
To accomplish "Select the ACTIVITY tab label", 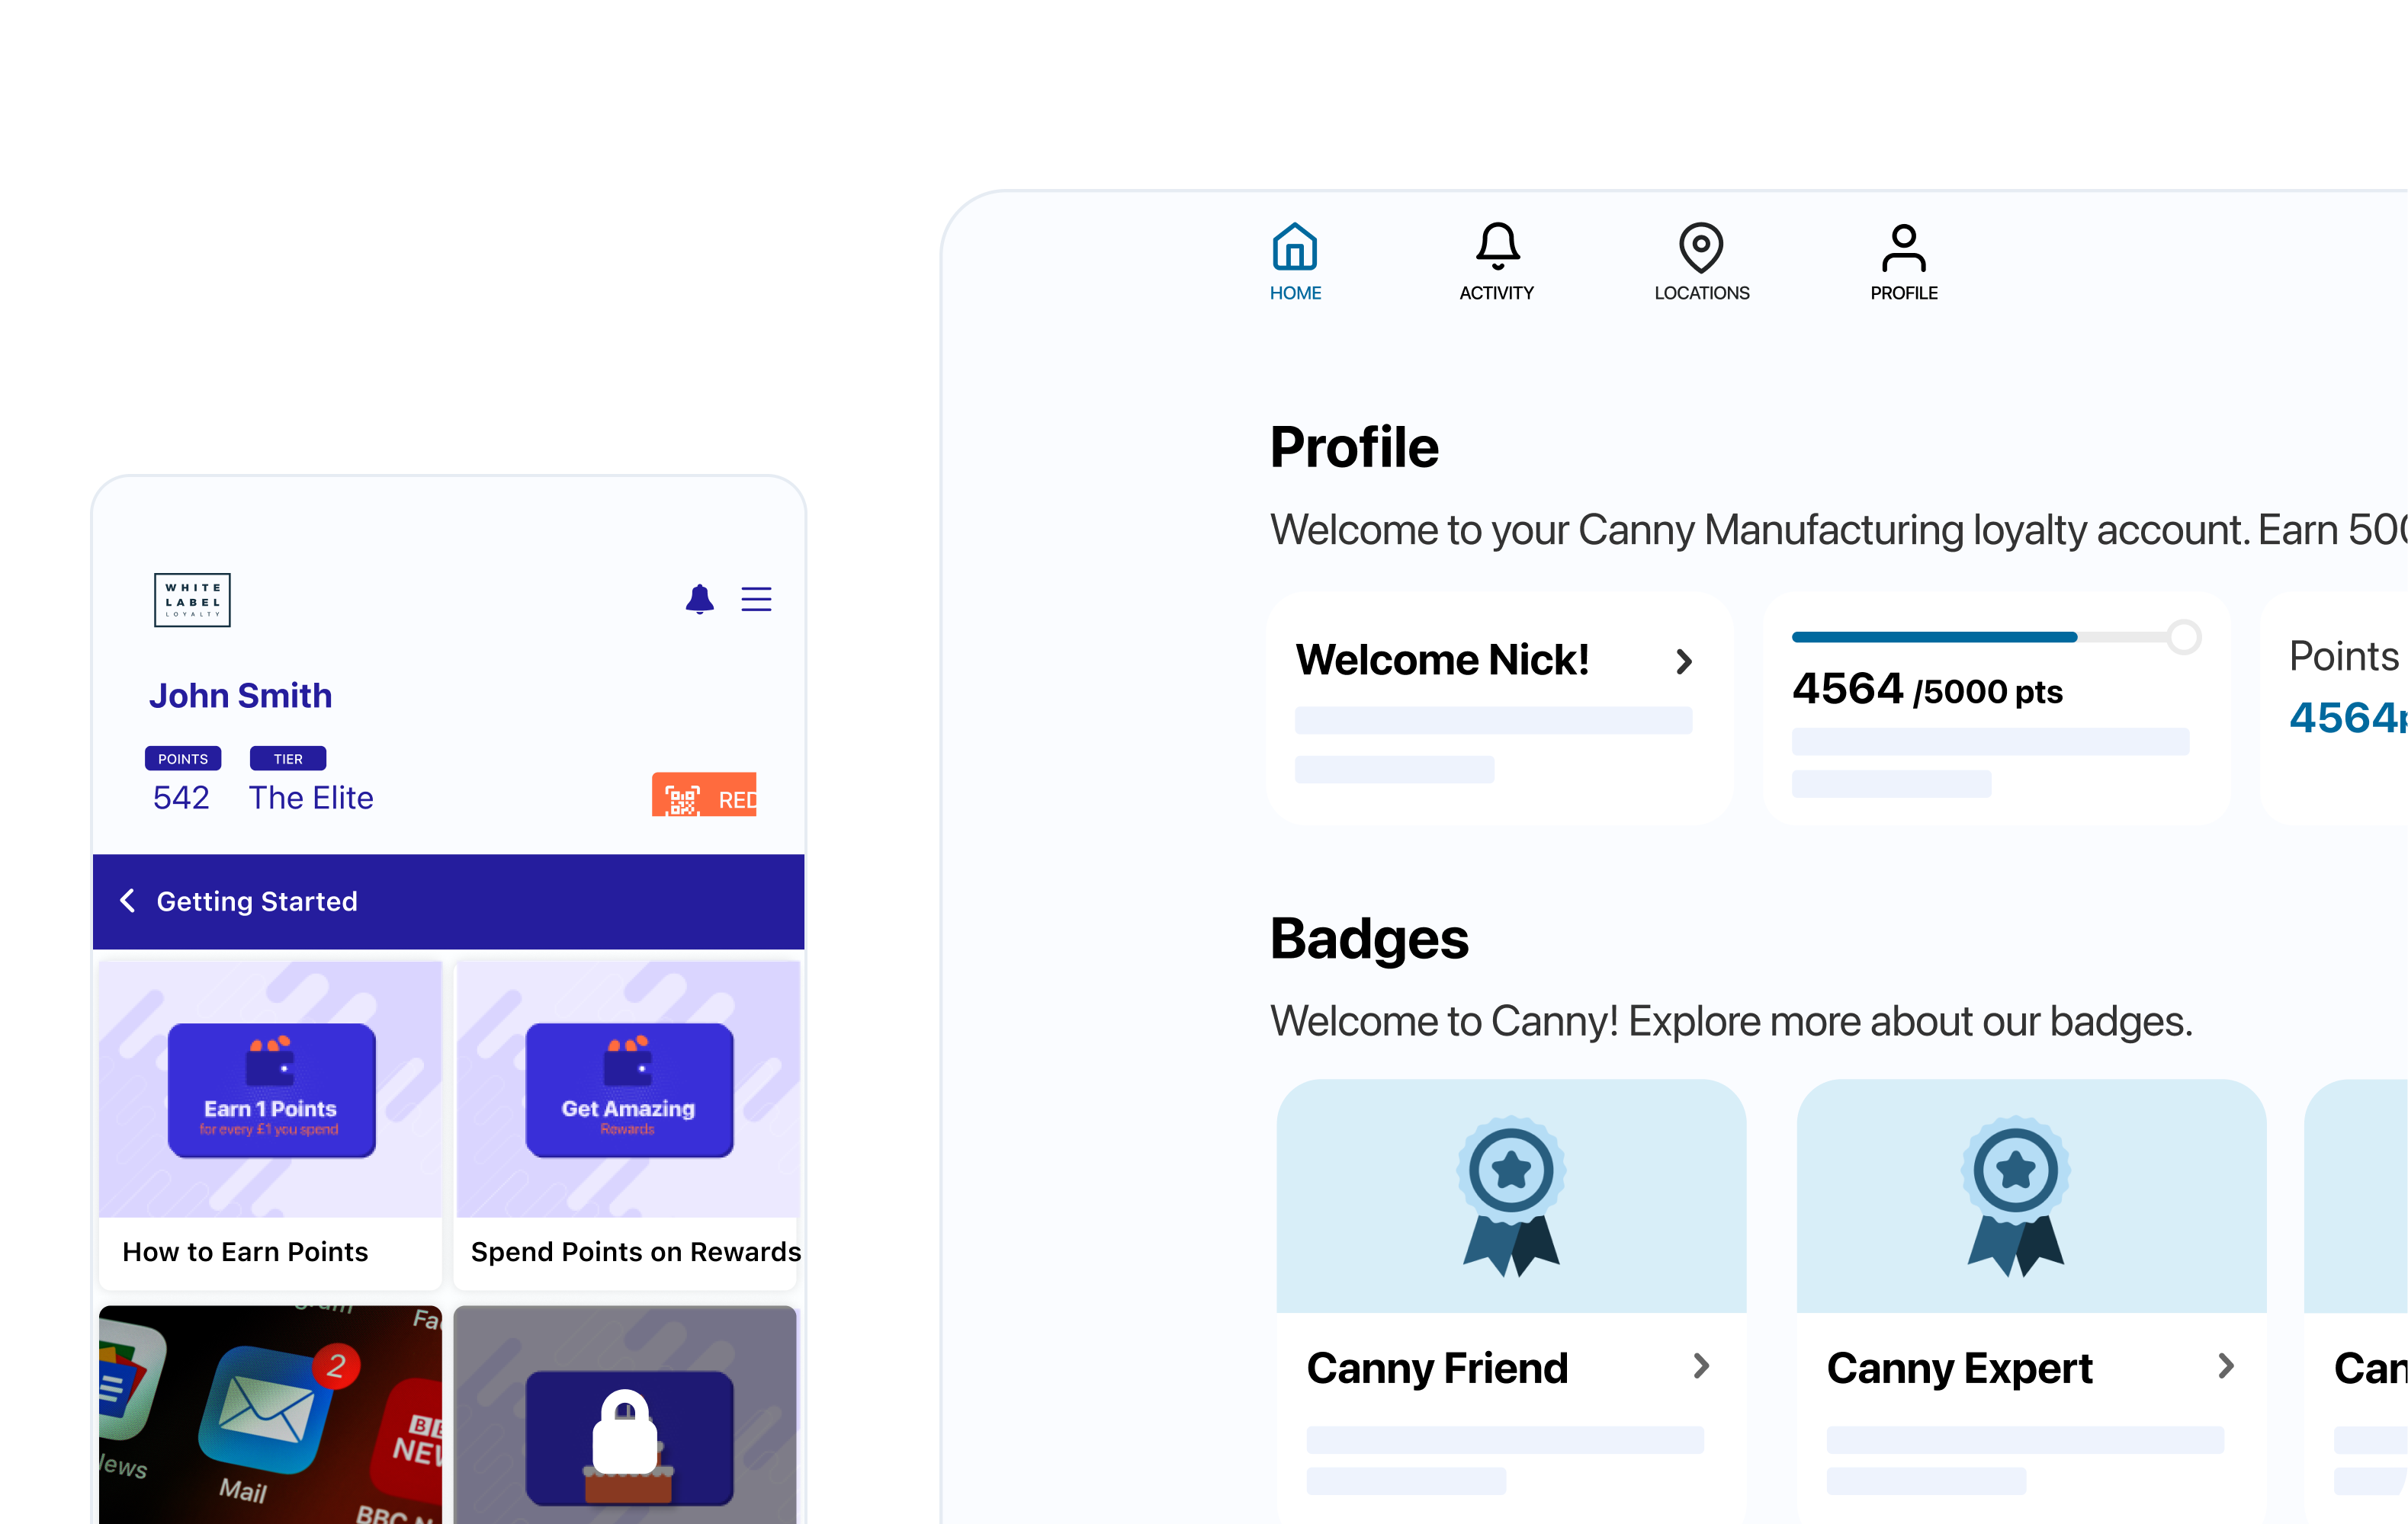I will (1496, 293).
